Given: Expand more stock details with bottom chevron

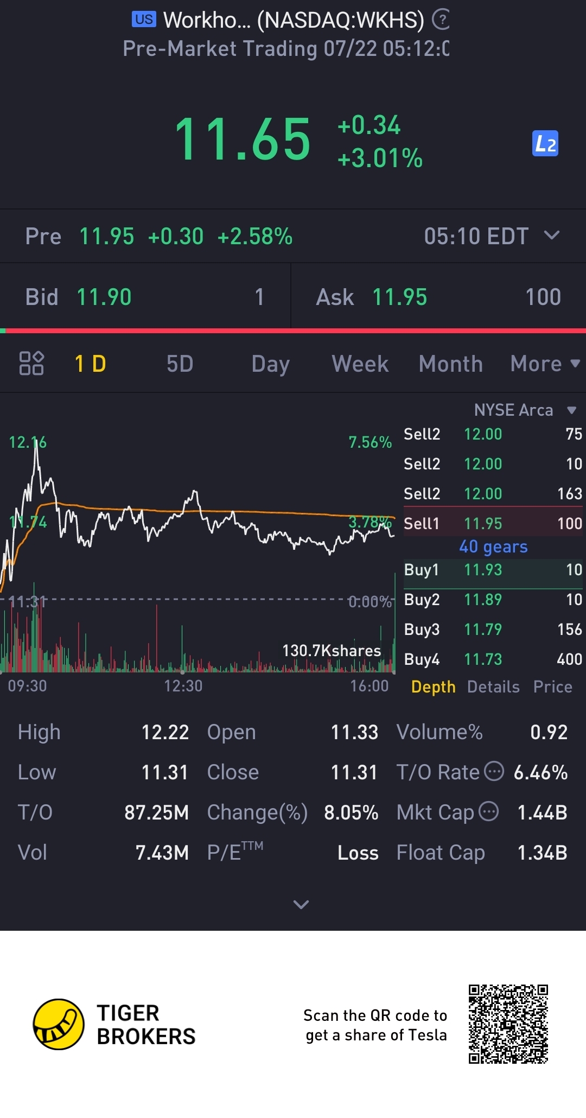Looking at the screenshot, I should pyautogui.click(x=301, y=904).
